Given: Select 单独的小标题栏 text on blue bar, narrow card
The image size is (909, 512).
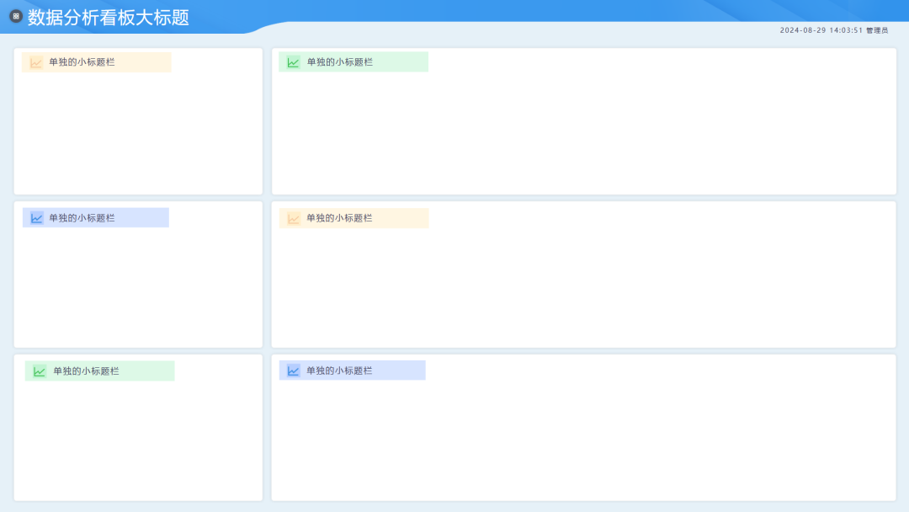Looking at the screenshot, I should coord(82,218).
